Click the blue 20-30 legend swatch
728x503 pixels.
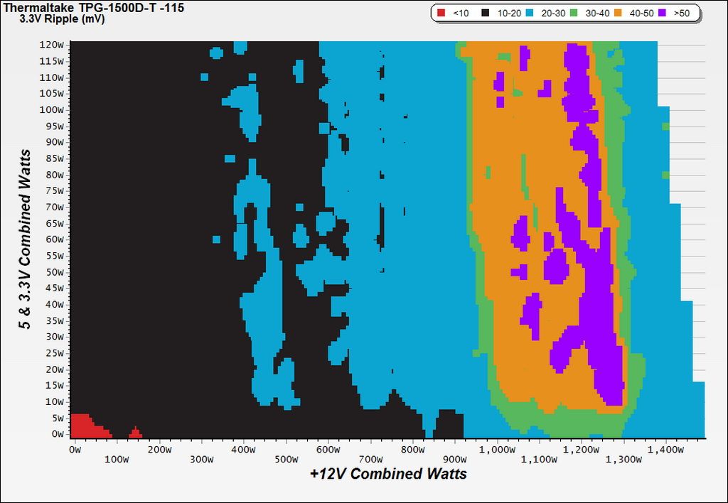pos(529,13)
